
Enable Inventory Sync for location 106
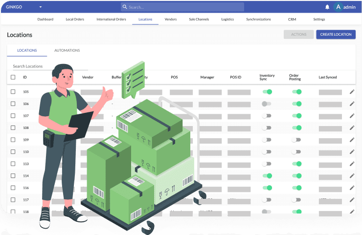pyautogui.click(x=267, y=104)
